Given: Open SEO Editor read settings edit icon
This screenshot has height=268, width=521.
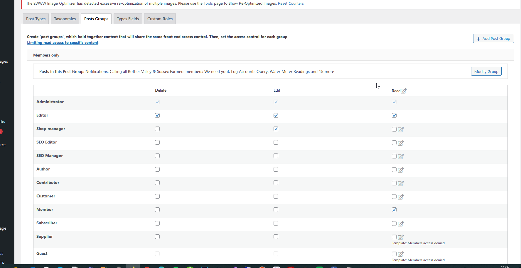Looking at the screenshot, I should pyautogui.click(x=401, y=143).
